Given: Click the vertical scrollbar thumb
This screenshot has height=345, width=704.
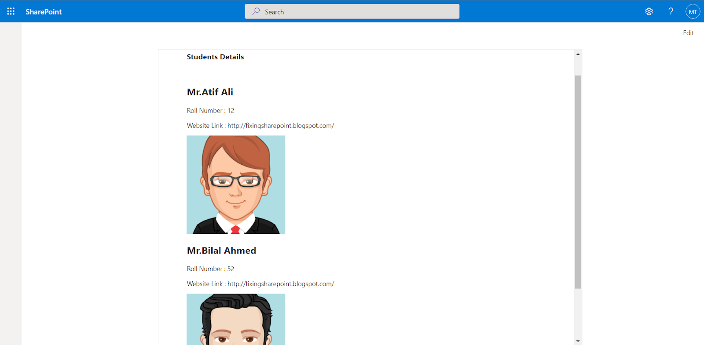Looking at the screenshot, I should (x=578, y=182).
